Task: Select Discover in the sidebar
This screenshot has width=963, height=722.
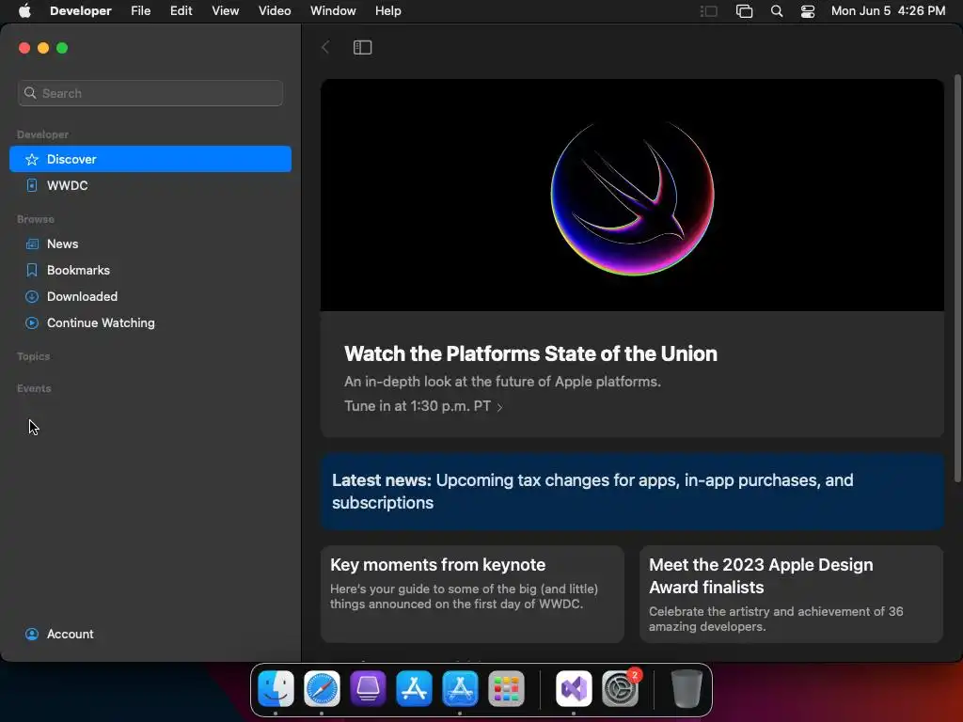Action: click(150, 159)
